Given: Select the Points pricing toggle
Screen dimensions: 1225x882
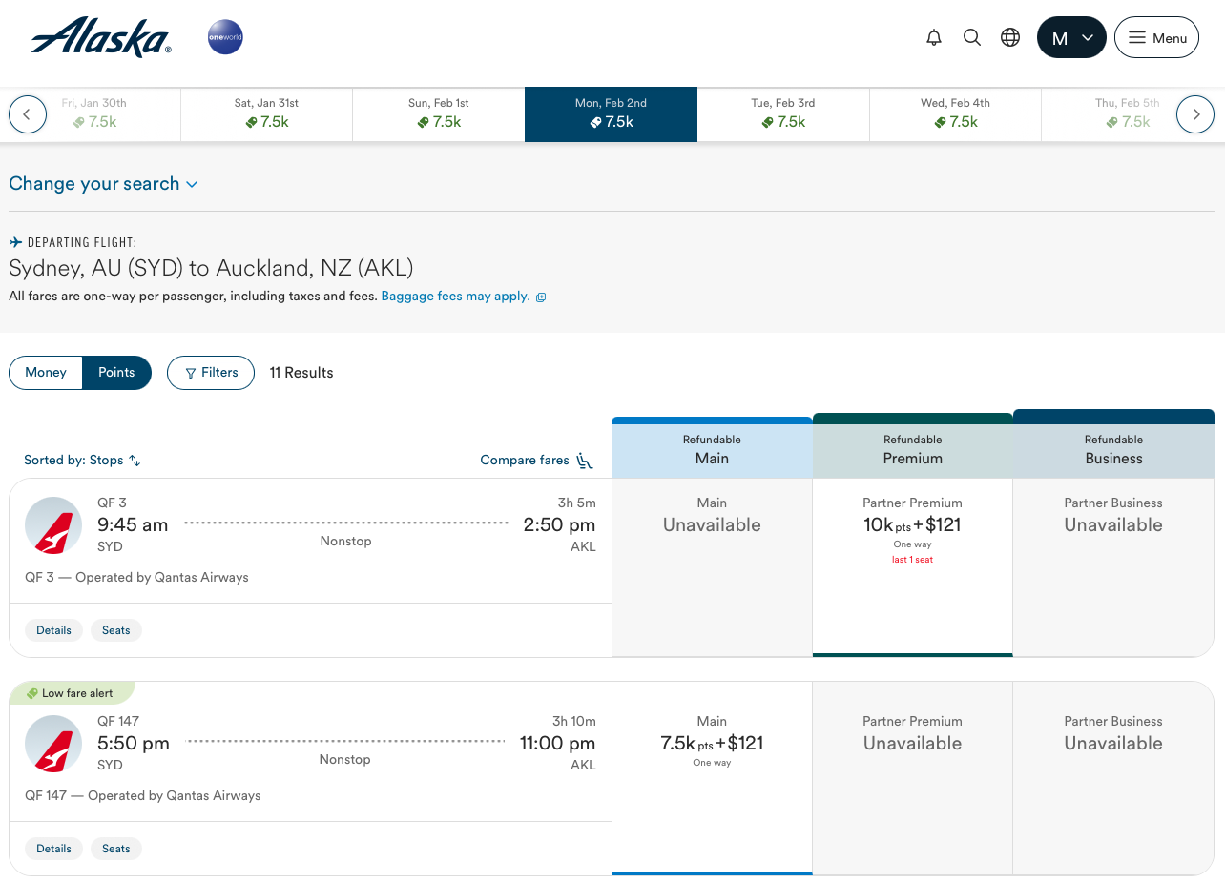Looking at the screenshot, I should tap(115, 373).
